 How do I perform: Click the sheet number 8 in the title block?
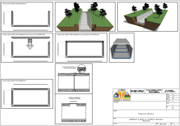coord(172,108)
